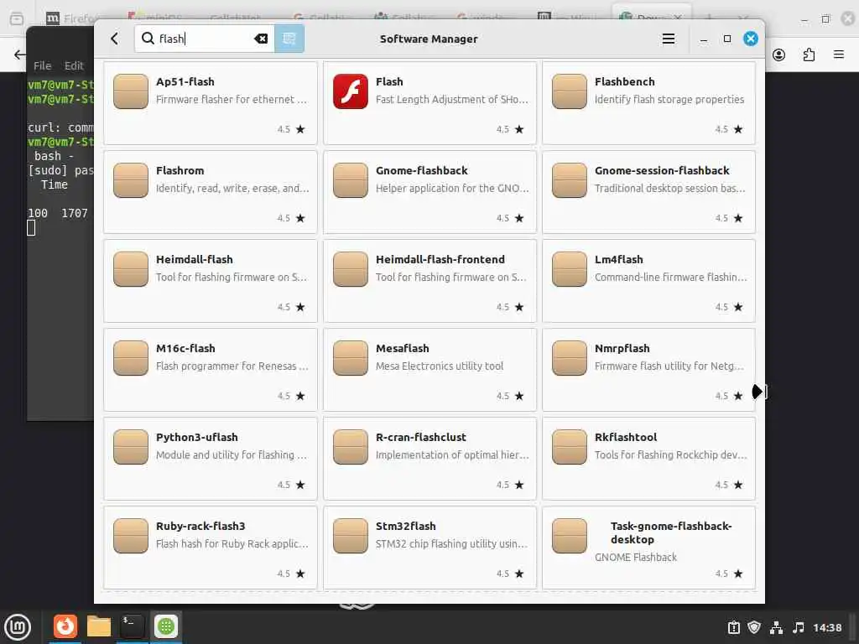Open the 14:38 clock calendar
859x644 pixels.
point(826,627)
